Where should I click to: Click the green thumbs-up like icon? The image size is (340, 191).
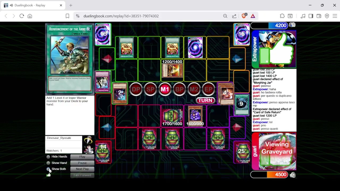48,175
